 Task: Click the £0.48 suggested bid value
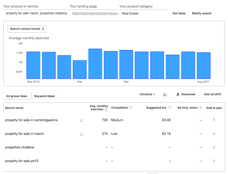166,120
